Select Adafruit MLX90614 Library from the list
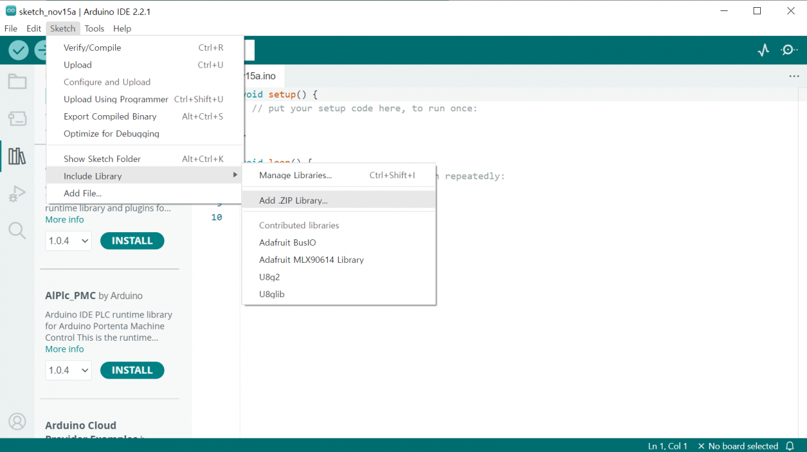The height and width of the screenshot is (452, 807). [311, 259]
